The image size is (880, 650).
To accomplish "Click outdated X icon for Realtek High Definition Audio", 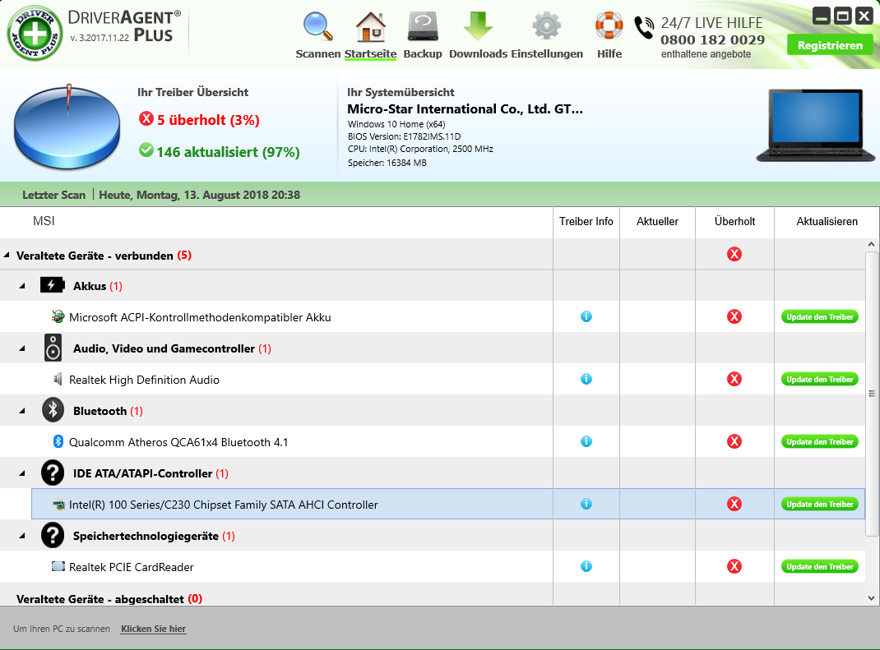I will click(734, 379).
